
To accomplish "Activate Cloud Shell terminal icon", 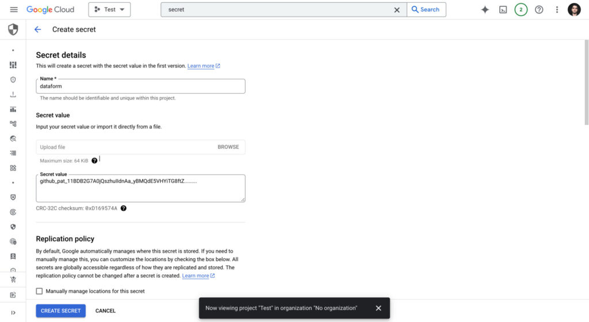I will click(503, 10).
